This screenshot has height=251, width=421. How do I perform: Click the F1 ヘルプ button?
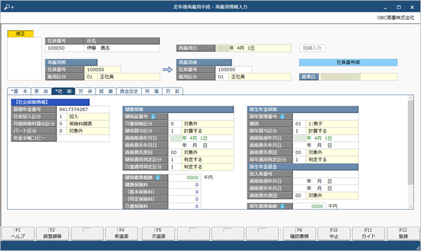pos(18,233)
